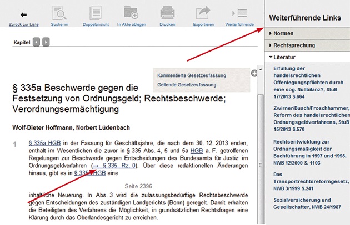Click 'In Akte ablegen' folder icon
The height and width of the screenshot is (225, 350).
click(131, 13)
